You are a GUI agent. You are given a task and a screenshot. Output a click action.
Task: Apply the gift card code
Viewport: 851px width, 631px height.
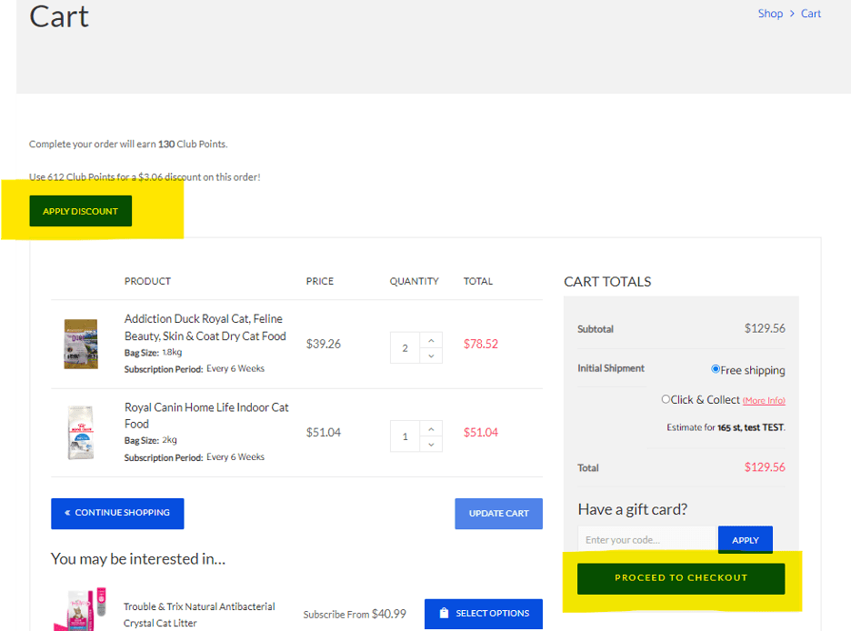click(745, 539)
